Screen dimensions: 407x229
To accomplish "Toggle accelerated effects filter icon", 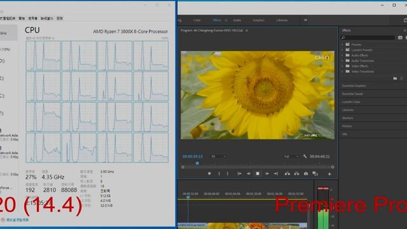I will [x=400, y=38].
